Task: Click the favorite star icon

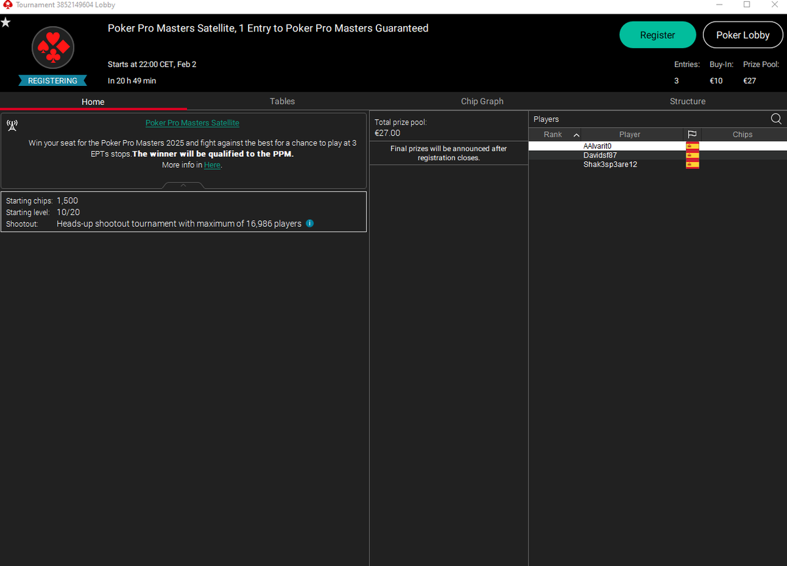Action: [6, 22]
